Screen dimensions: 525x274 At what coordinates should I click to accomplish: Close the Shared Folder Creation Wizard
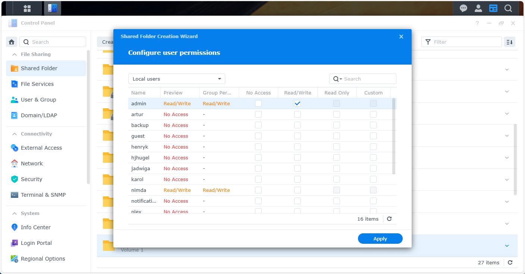(x=401, y=37)
